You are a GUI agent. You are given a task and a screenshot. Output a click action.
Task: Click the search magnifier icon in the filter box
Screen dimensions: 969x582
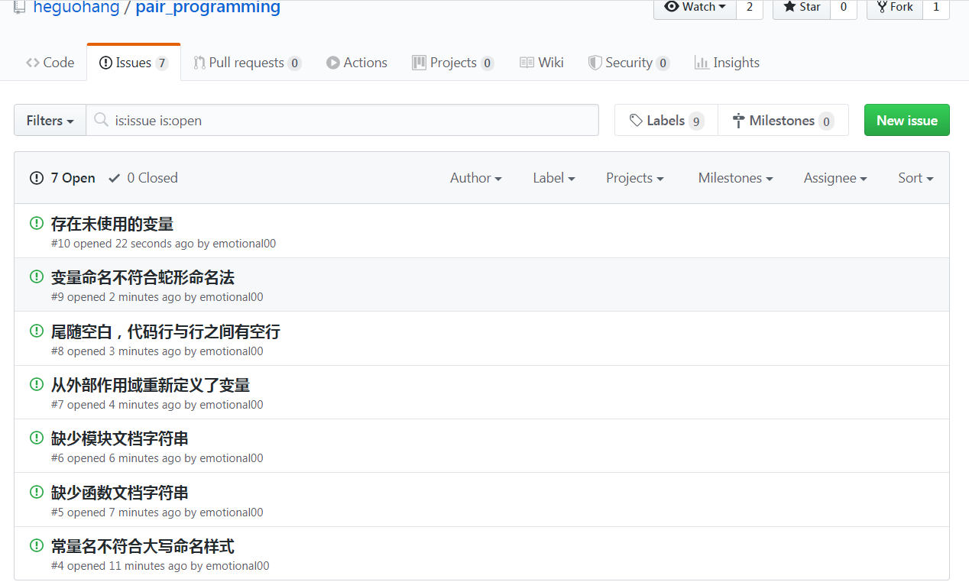(100, 120)
